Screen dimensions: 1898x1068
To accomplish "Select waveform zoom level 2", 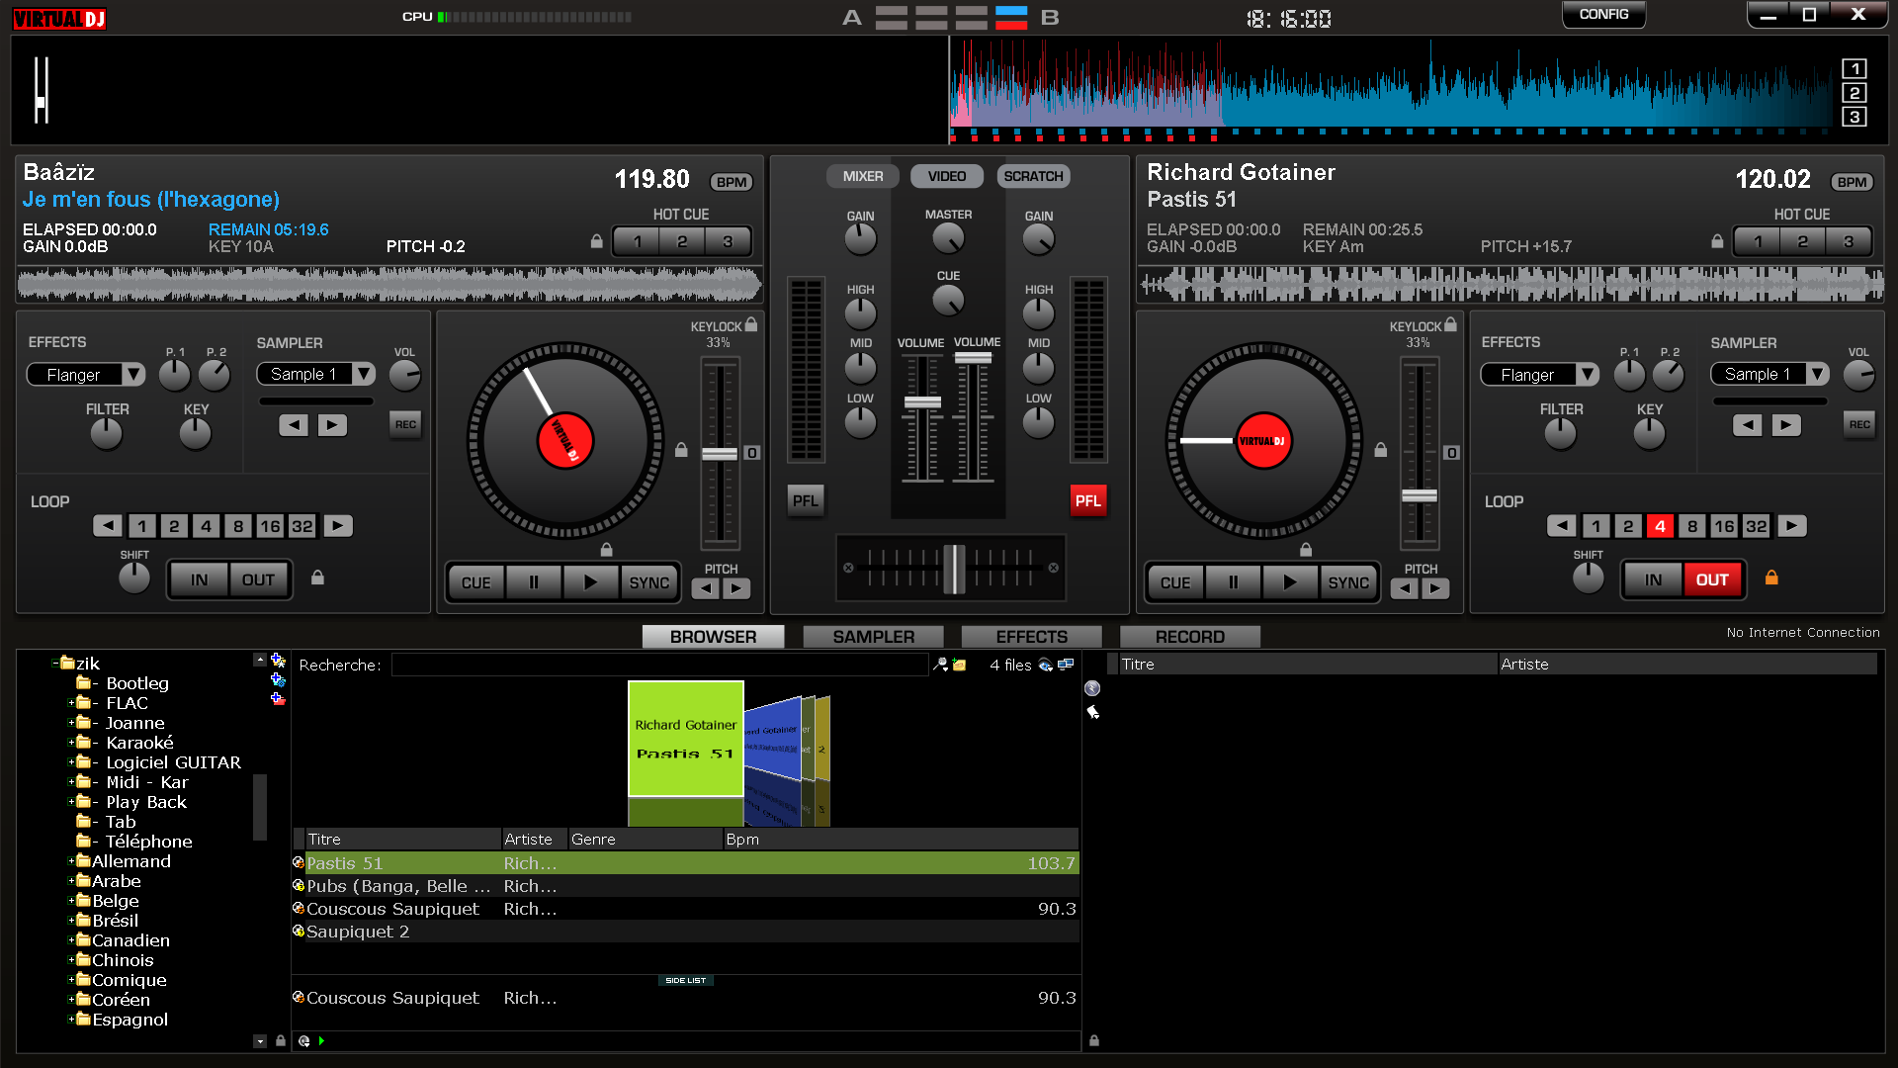I will coord(1855,93).
